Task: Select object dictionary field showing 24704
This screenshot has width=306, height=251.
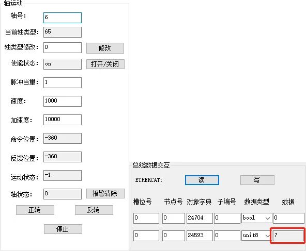Action: click(x=200, y=218)
